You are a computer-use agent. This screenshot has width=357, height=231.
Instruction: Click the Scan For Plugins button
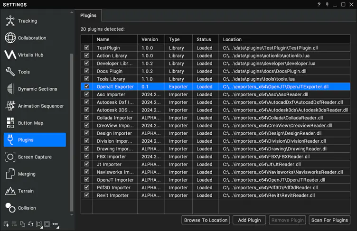[329, 220]
